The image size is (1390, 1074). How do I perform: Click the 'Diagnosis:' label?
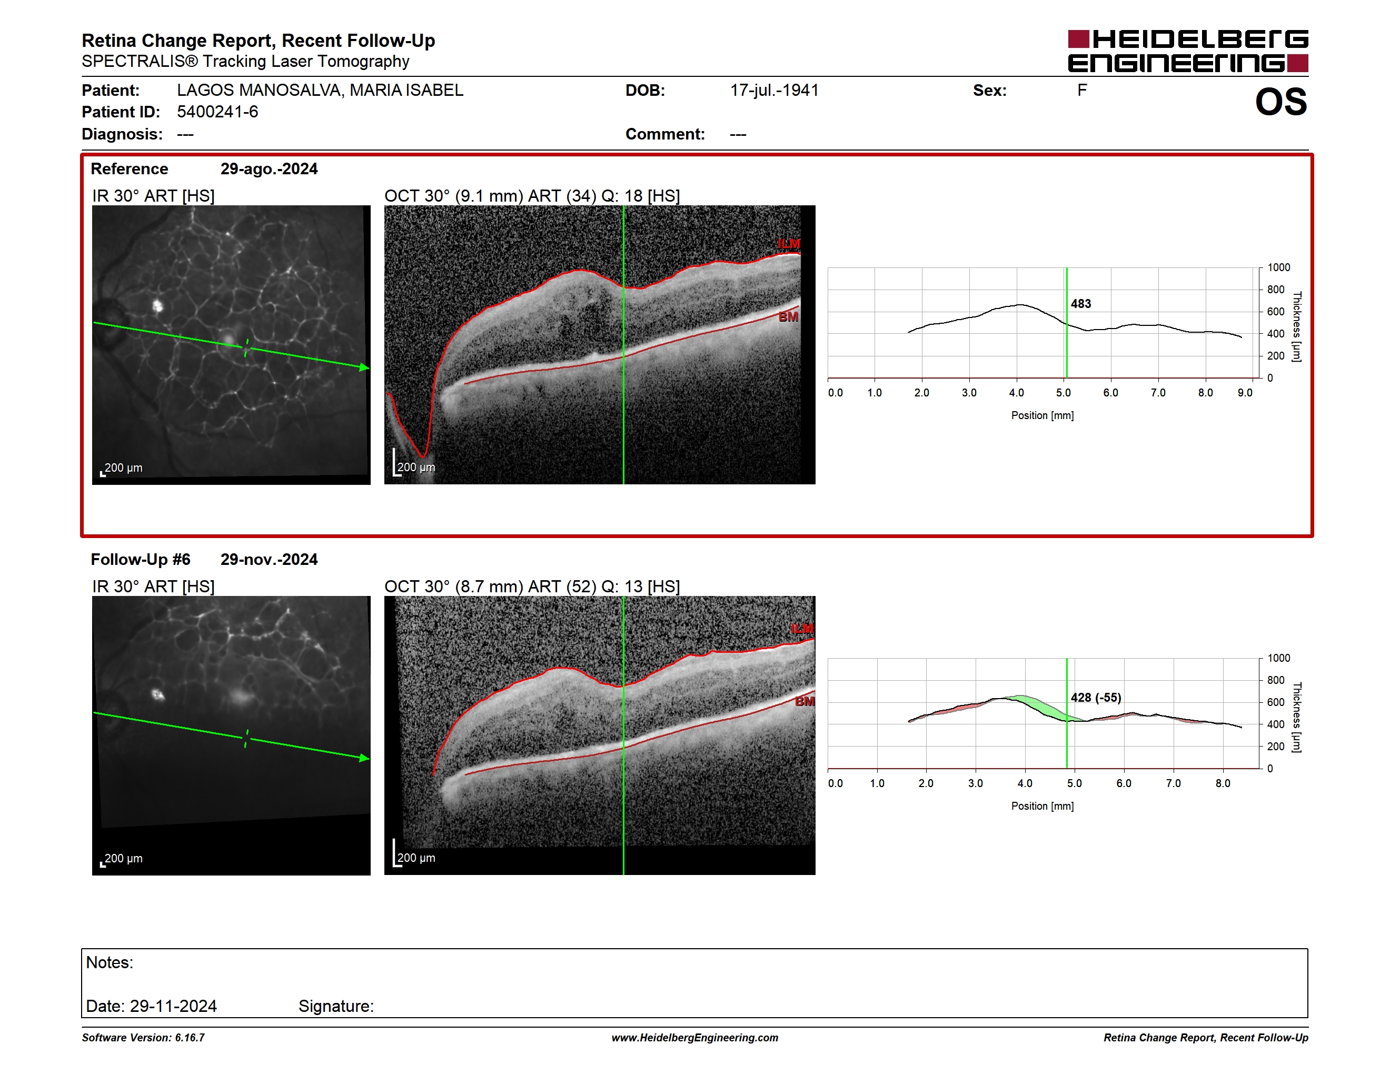[122, 134]
